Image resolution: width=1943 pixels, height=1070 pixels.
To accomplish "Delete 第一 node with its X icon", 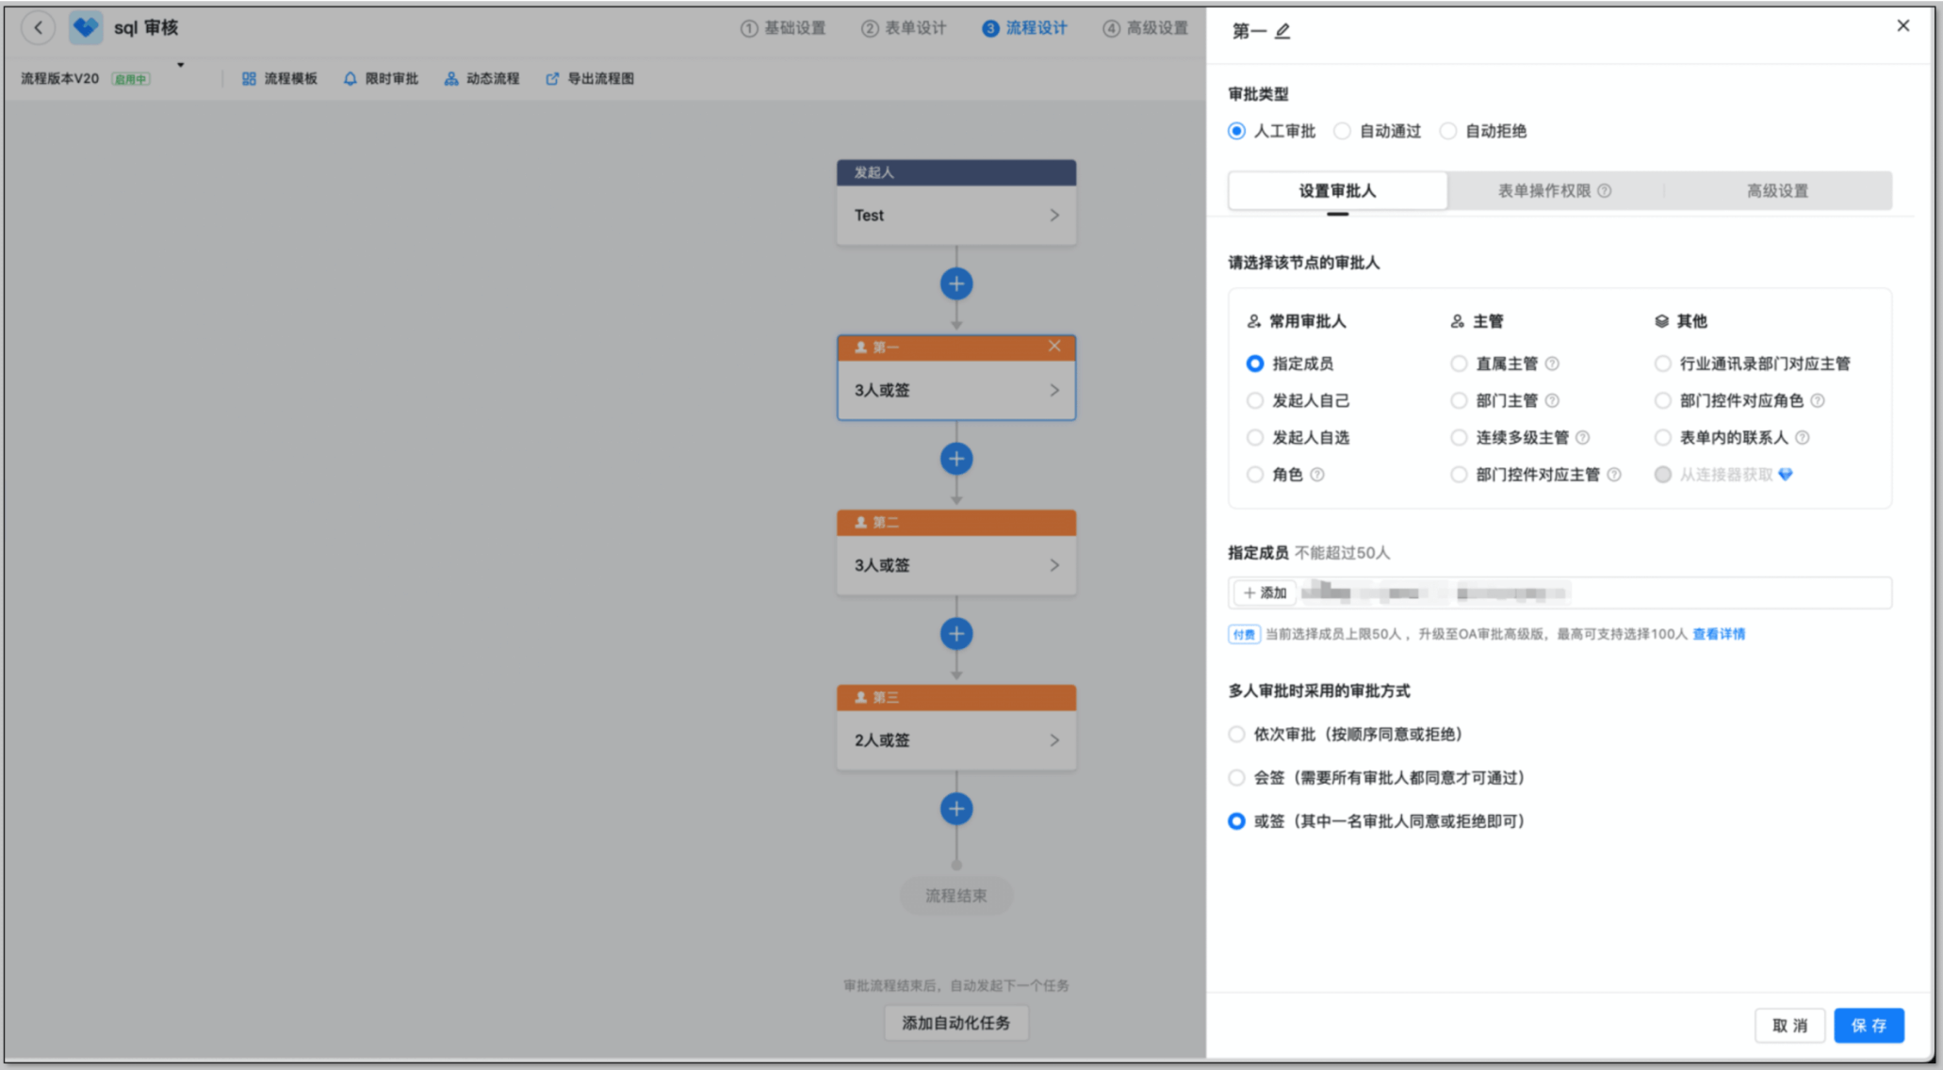I will click(1054, 347).
